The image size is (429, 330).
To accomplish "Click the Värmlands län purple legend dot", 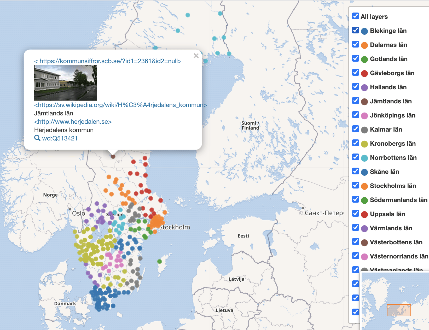I will pos(364,228).
